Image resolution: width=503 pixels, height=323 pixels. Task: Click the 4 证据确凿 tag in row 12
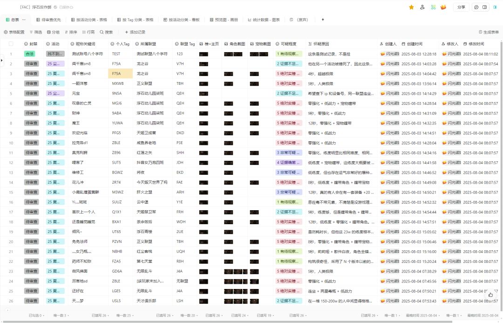coord(289,163)
